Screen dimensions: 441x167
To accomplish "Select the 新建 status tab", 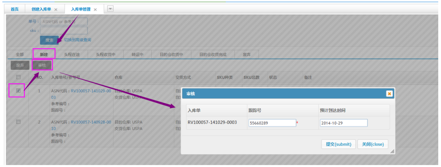I will click(x=44, y=55).
